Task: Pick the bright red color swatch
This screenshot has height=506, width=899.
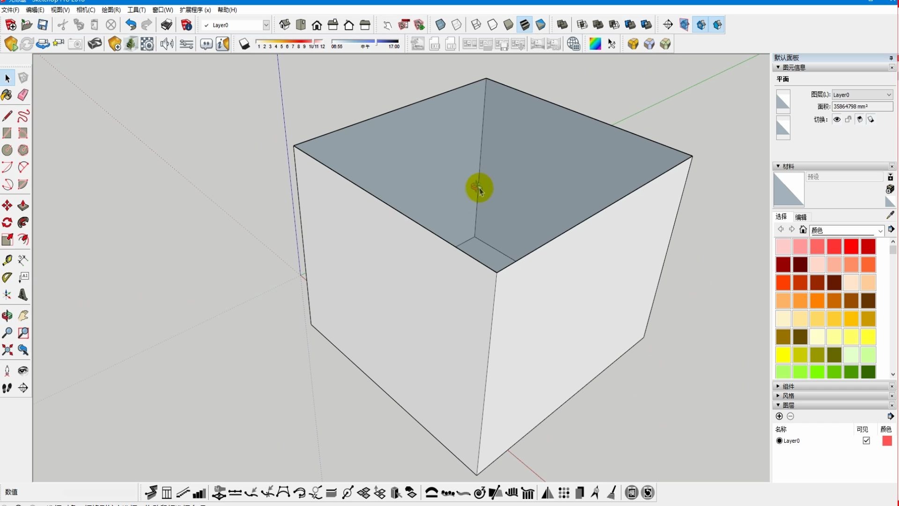Action: 850,246
